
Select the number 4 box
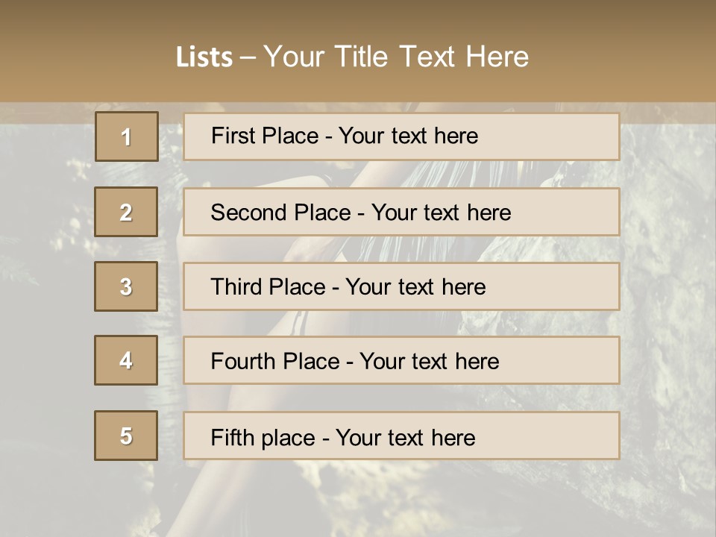point(126,360)
